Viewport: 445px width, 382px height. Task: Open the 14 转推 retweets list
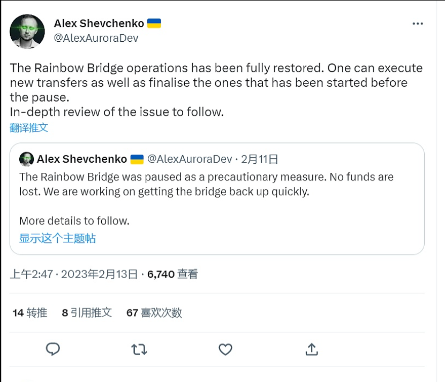[30, 313]
